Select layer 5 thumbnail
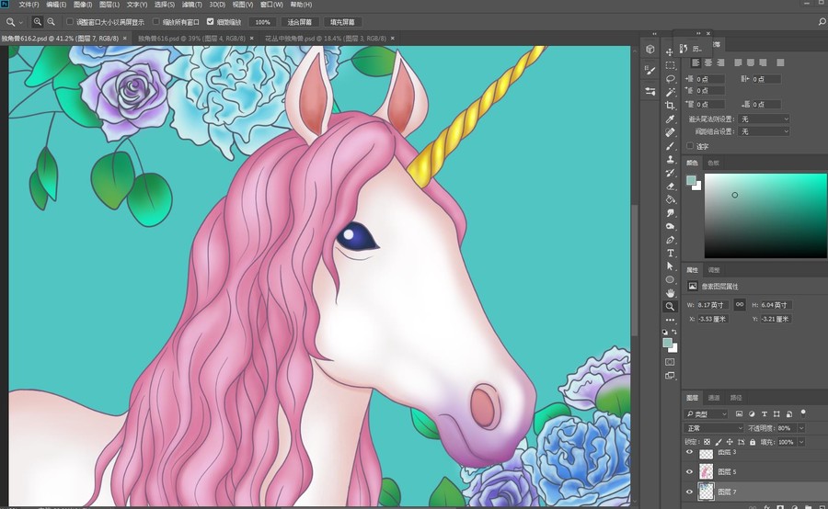 (x=706, y=472)
